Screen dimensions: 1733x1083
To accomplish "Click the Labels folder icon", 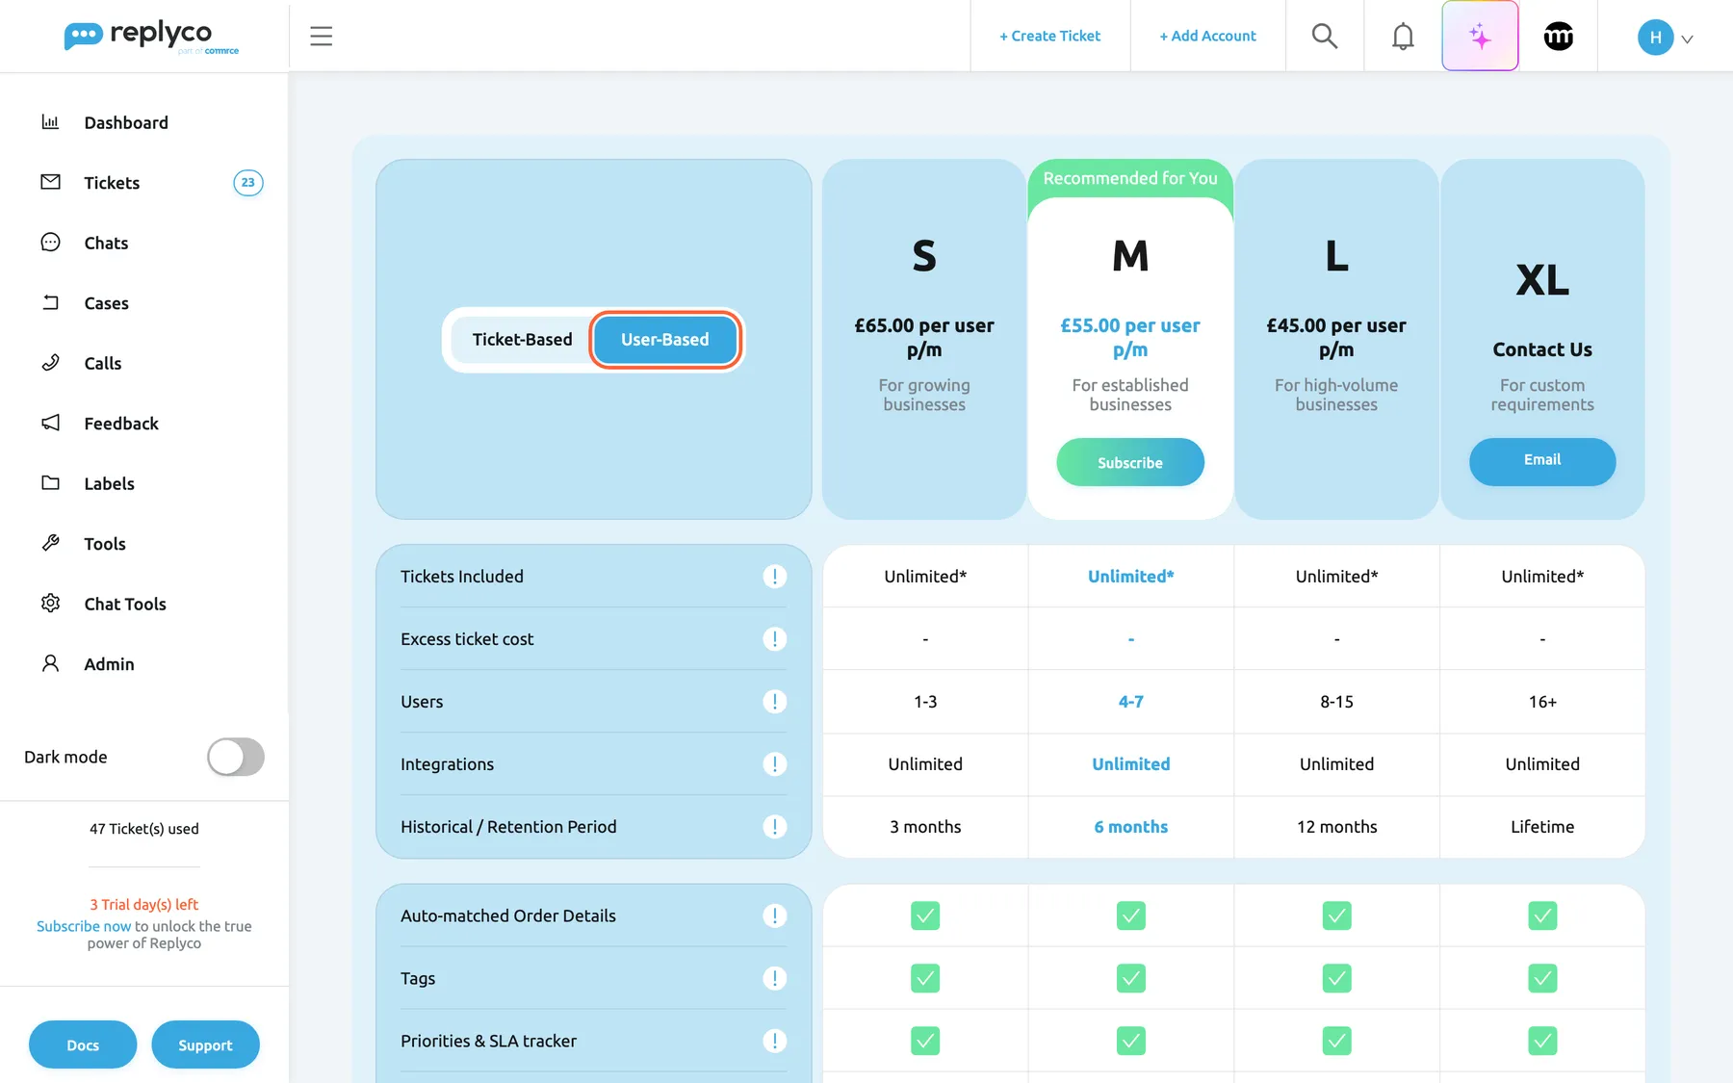I will pos(50,483).
